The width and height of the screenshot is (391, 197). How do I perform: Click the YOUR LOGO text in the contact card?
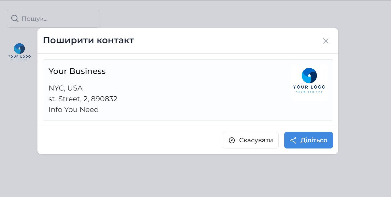tap(309, 87)
